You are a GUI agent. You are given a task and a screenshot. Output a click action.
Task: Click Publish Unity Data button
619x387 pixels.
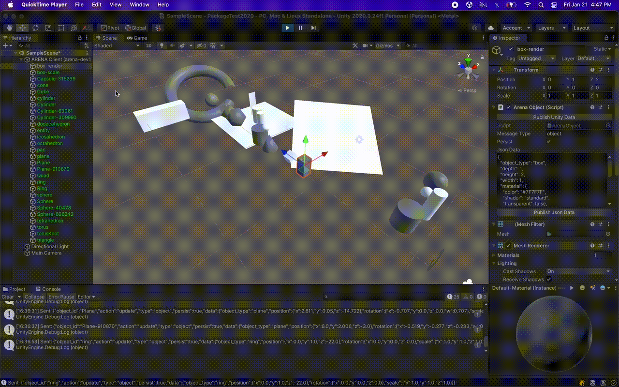(x=554, y=117)
